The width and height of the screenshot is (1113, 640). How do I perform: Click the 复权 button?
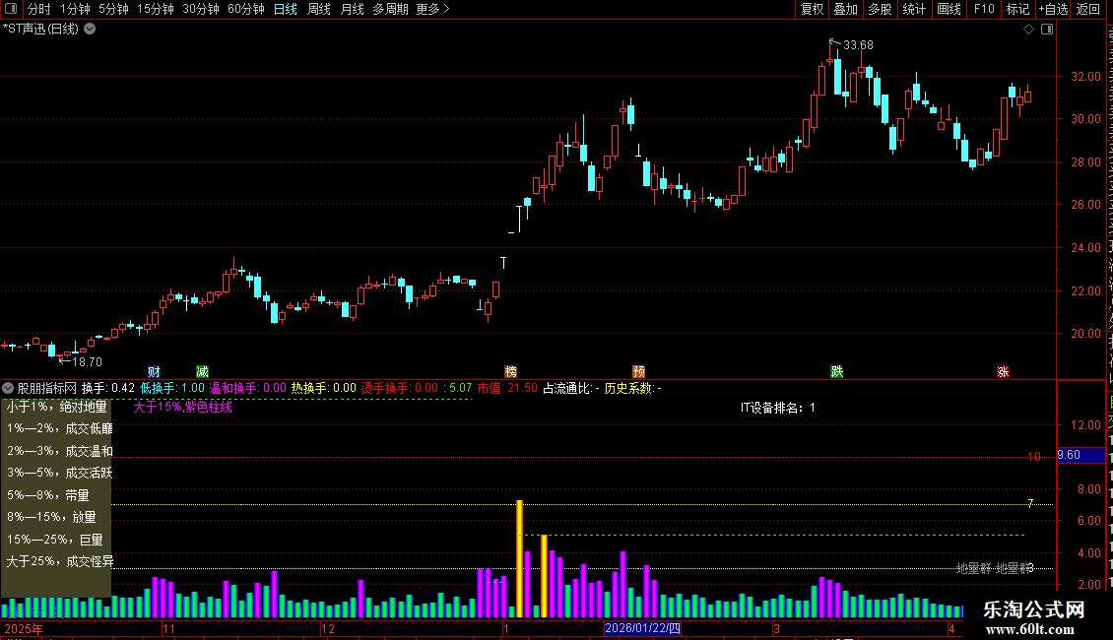(x=812, y=9)
